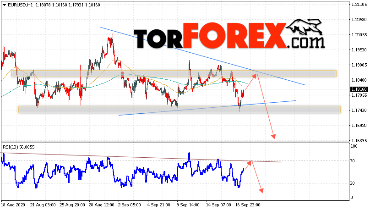This screenshot has width=370, height=210.
Task: Select the upper gray resistance zone rectangle
Action: 174,73
